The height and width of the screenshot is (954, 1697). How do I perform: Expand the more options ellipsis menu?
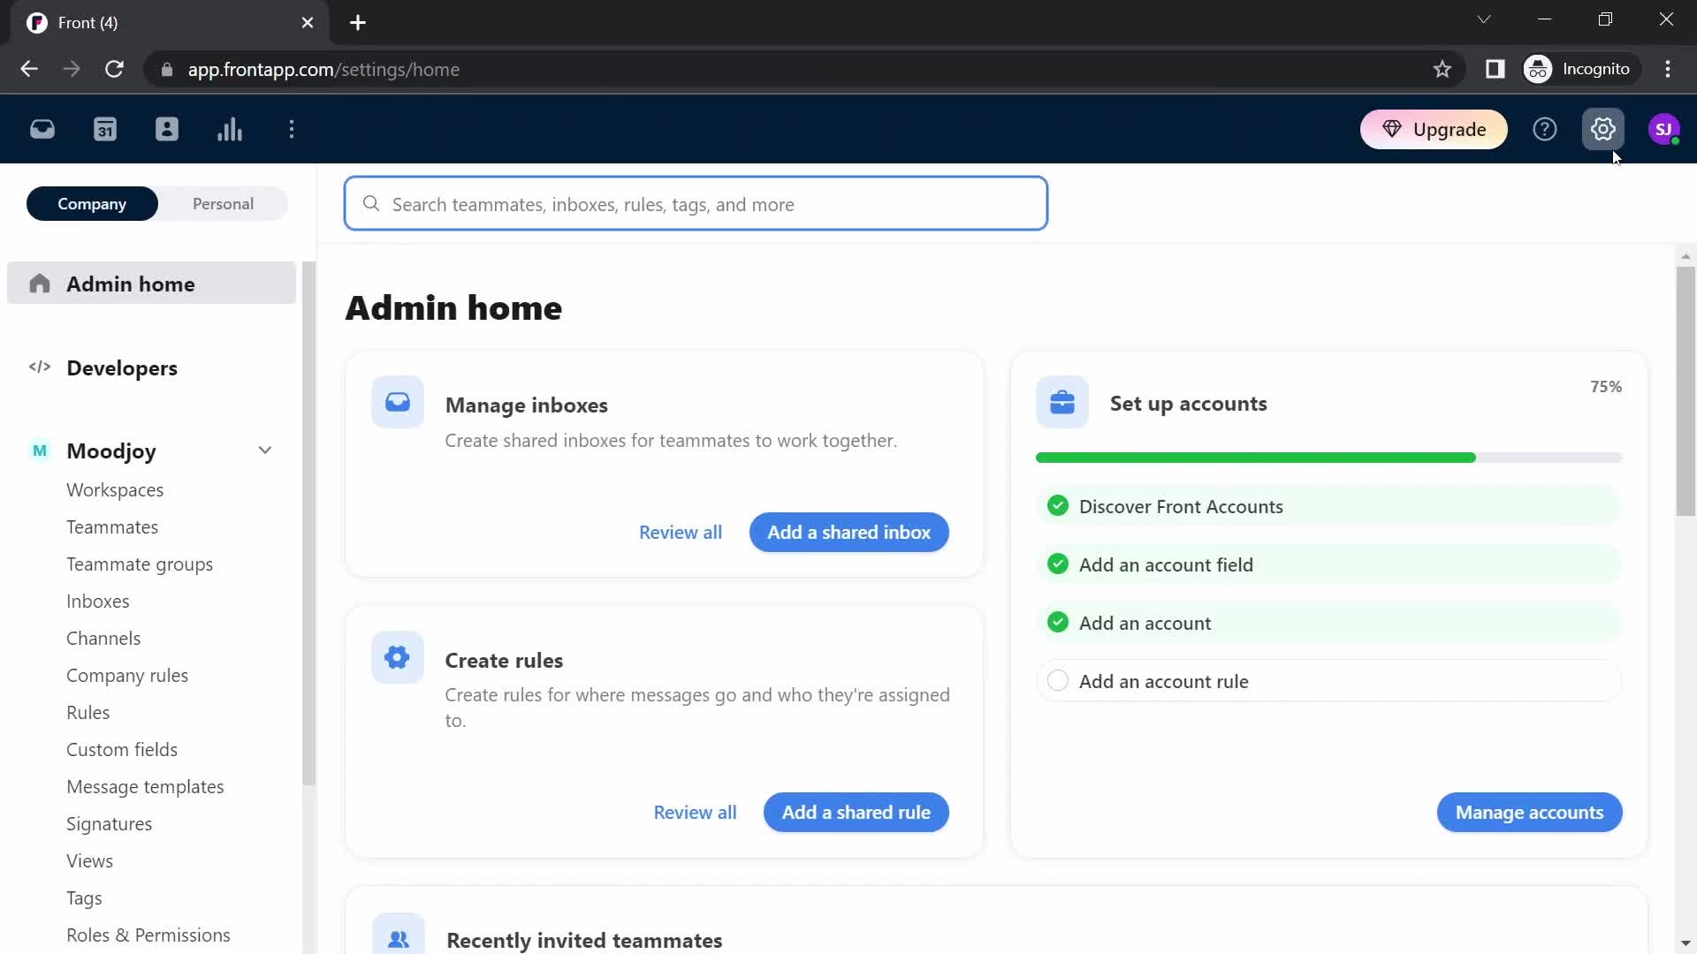point(293,131)
